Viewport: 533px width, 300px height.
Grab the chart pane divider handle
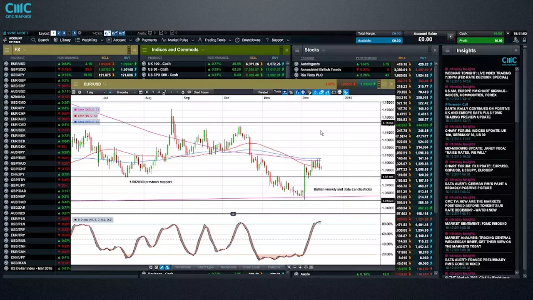(x=233, y=214)
